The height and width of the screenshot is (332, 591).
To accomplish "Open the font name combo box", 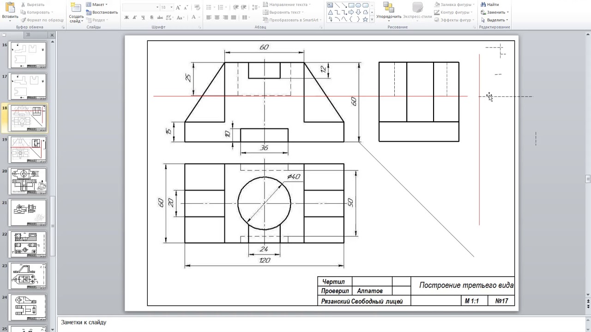I will 141,7.
